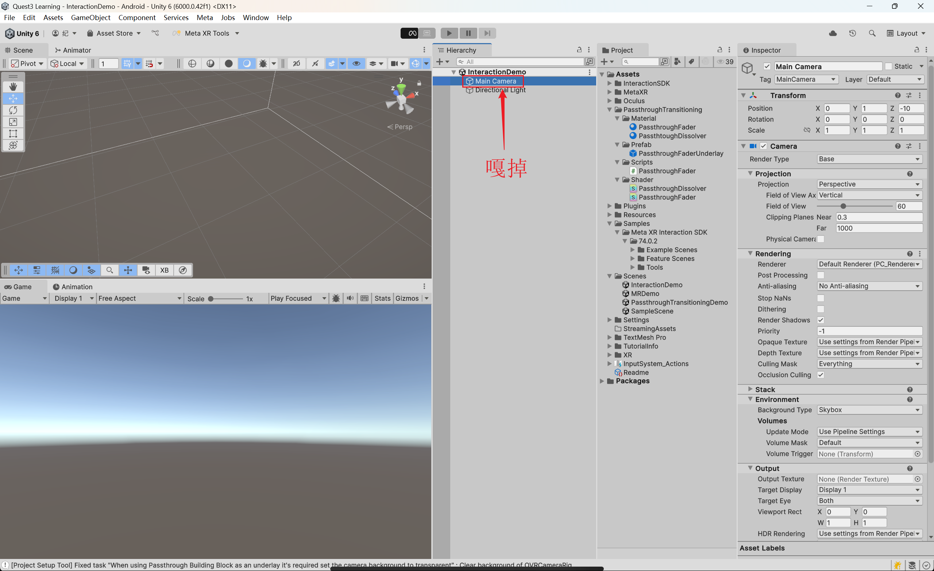This screenshot has height=571, width=934.
Task: Select the Rect transform tool
Action: point(13,134)
